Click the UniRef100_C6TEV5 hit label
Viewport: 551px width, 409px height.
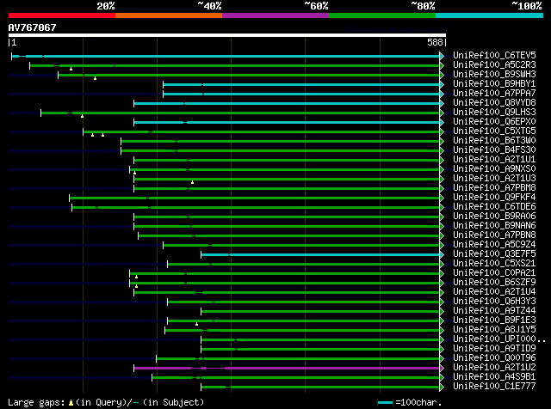click(x=494, y=56)
